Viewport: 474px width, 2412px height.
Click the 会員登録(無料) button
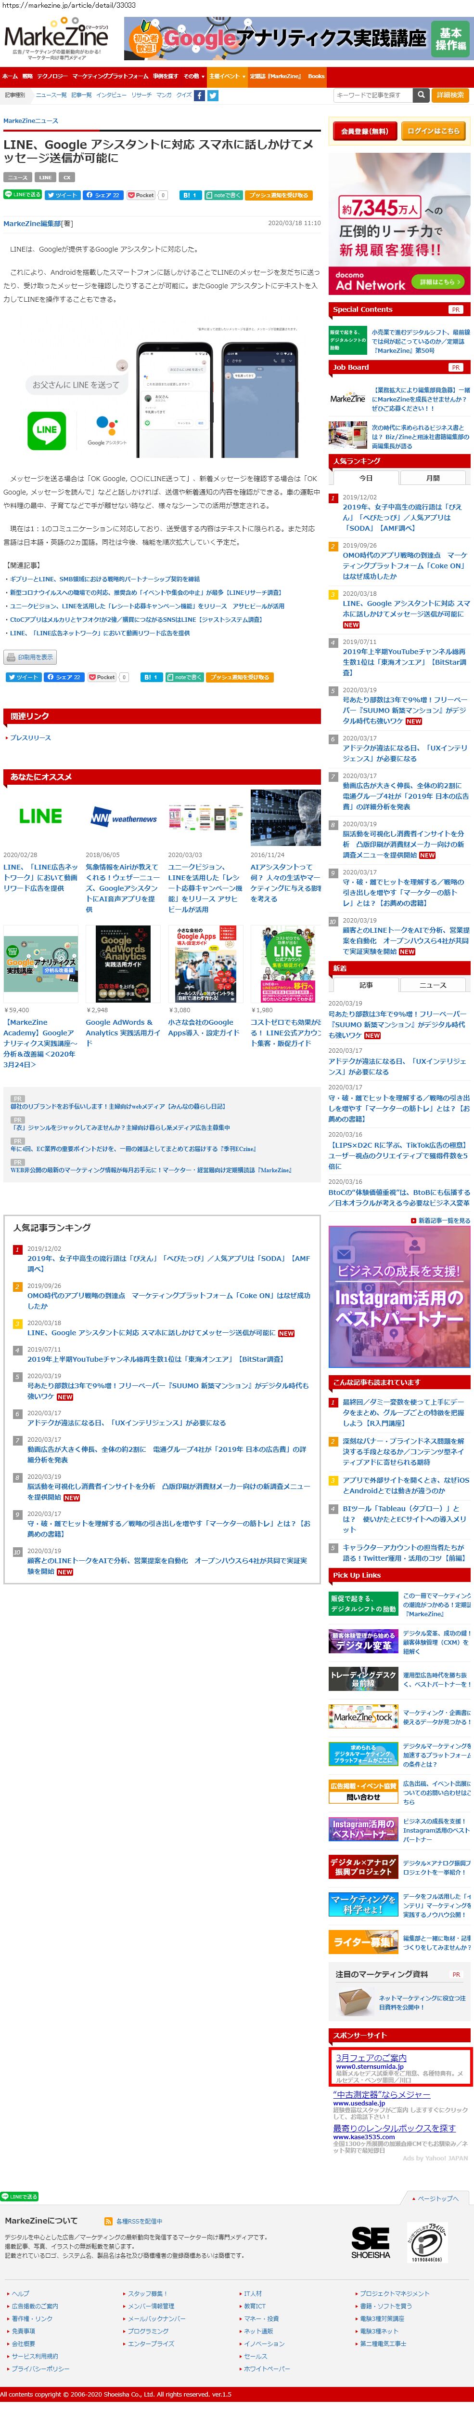[364, 131]
